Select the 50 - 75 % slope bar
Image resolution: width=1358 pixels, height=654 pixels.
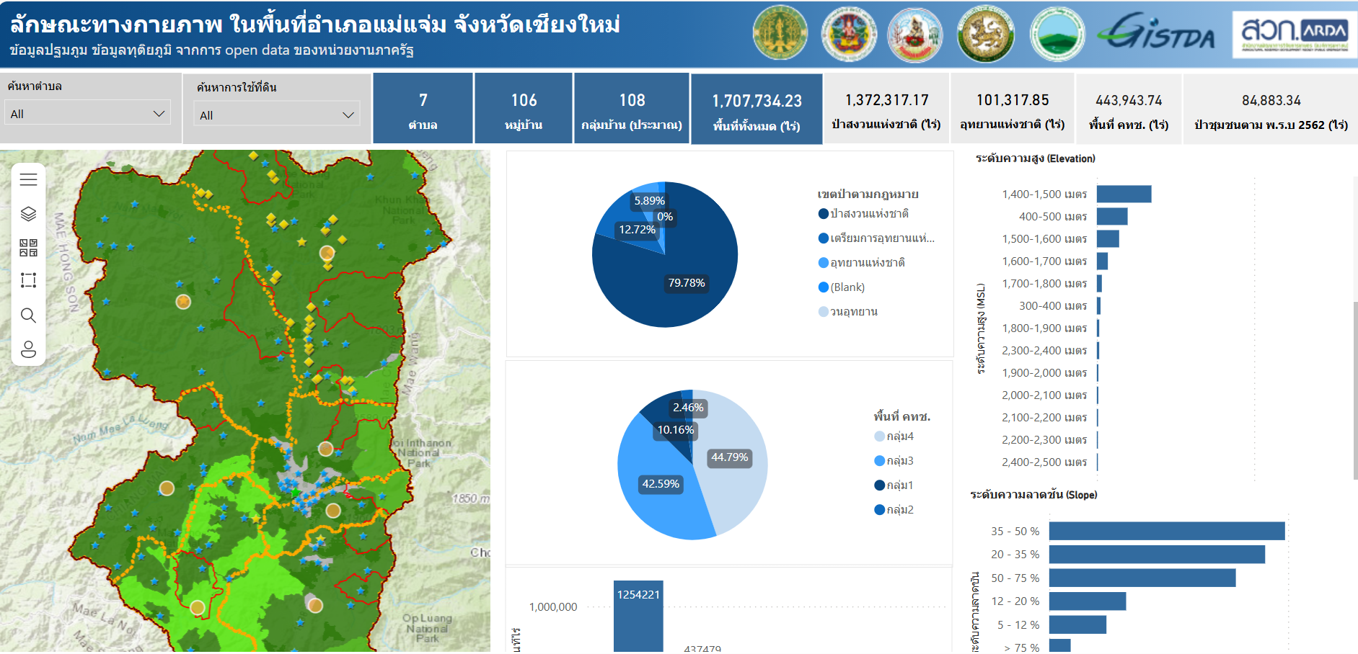[1142, 578]
